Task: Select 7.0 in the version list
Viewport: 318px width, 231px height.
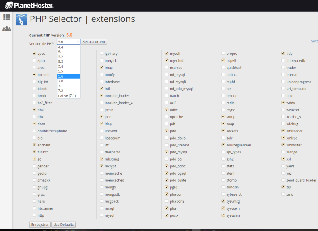Action: click(x=68, y=81)
